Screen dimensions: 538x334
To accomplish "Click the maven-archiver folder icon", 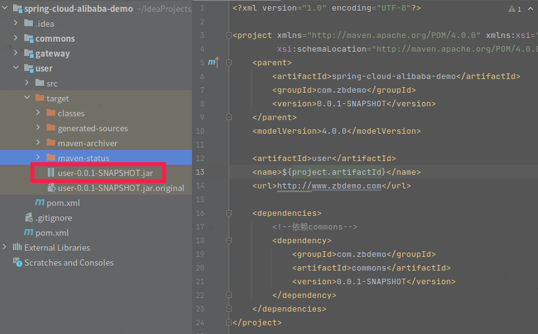I will click(51, 142).
